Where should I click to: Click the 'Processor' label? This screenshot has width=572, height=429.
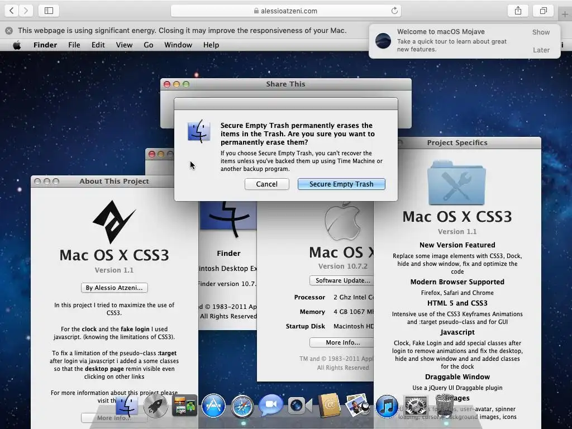(309, 297)
